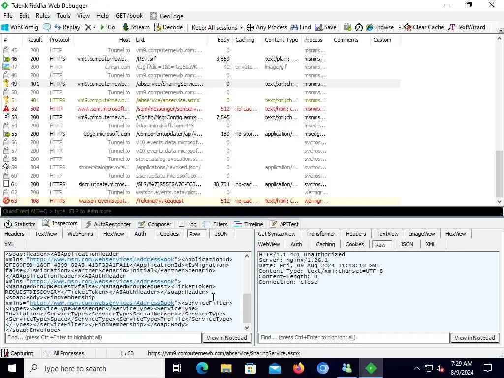
Task: Open the TextWizard tool
Action: coord(467,27)
